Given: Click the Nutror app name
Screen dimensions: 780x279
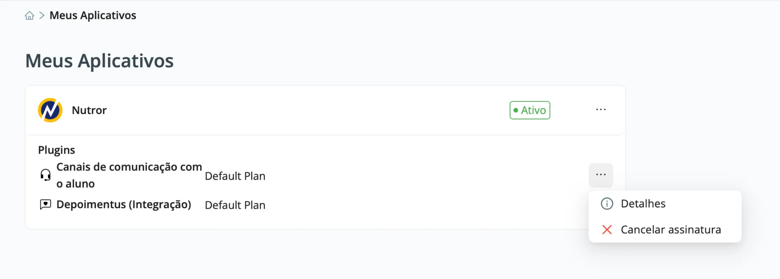Looking at the screenshot, I should pyautogui.click(x=89, y=110).
